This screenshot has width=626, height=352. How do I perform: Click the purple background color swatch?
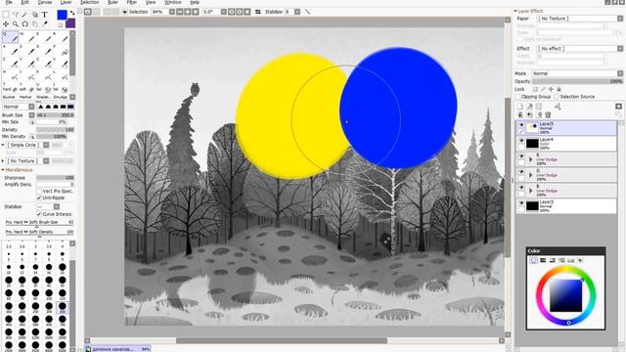point(70,23)
